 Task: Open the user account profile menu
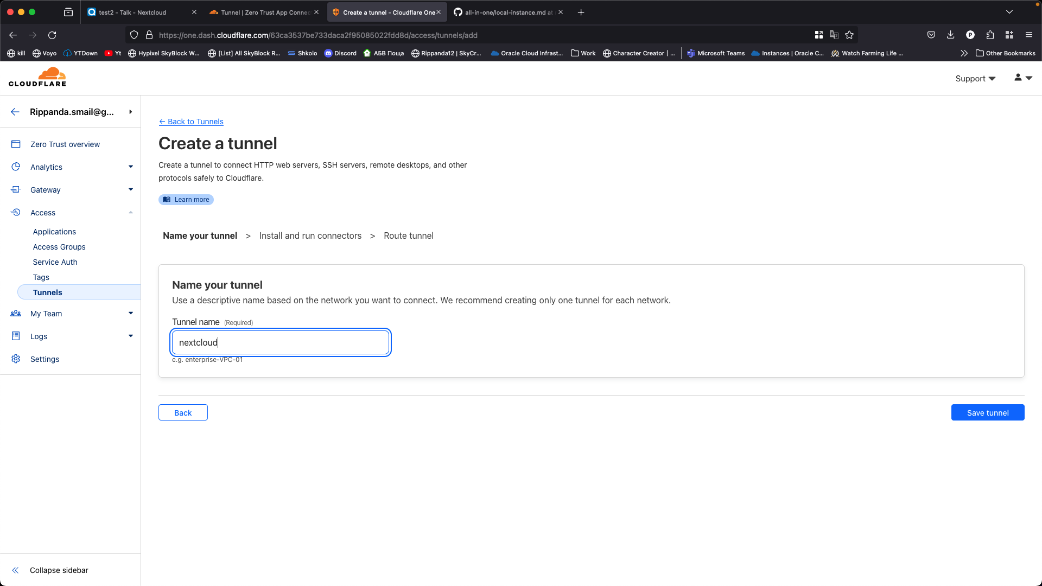coord(1023,78)
